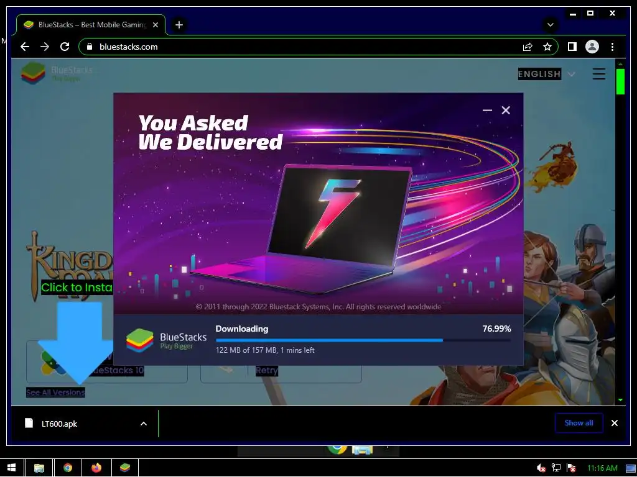
Task: Close the BlueStacks installer dialog
Action: click(506, 111)
